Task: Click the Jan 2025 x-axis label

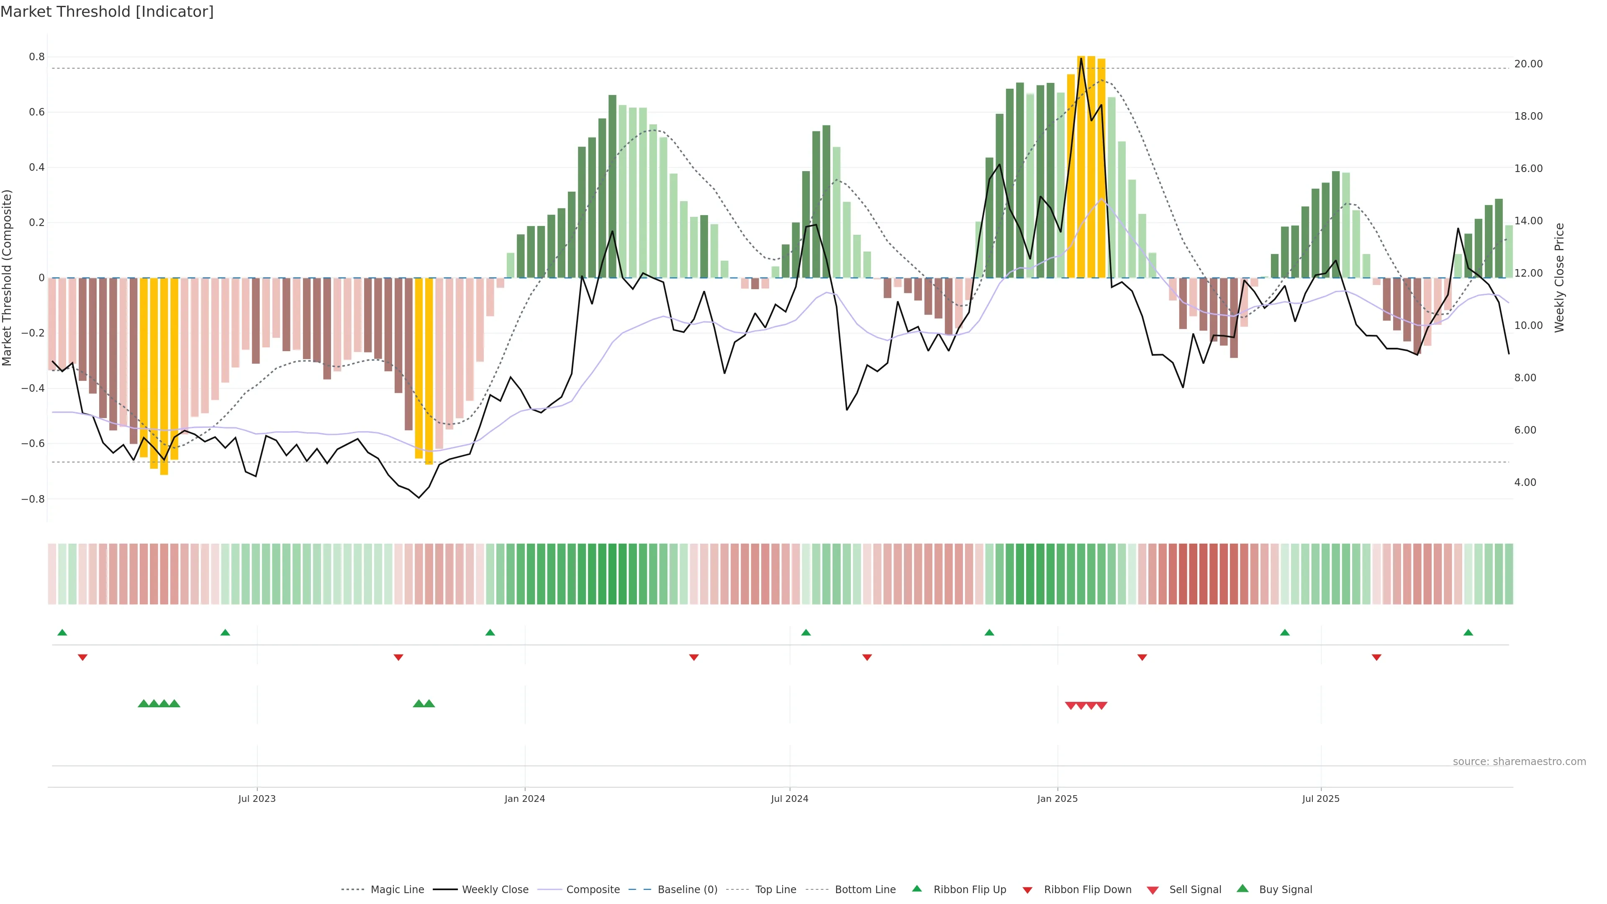Action: (1057, 799)
